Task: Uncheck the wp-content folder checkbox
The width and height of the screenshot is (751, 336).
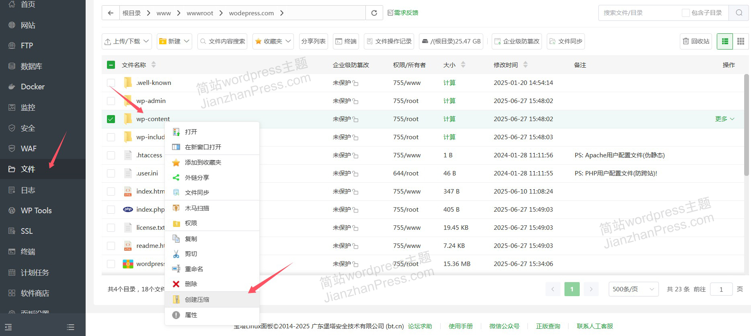Action: tap(111, 119)
